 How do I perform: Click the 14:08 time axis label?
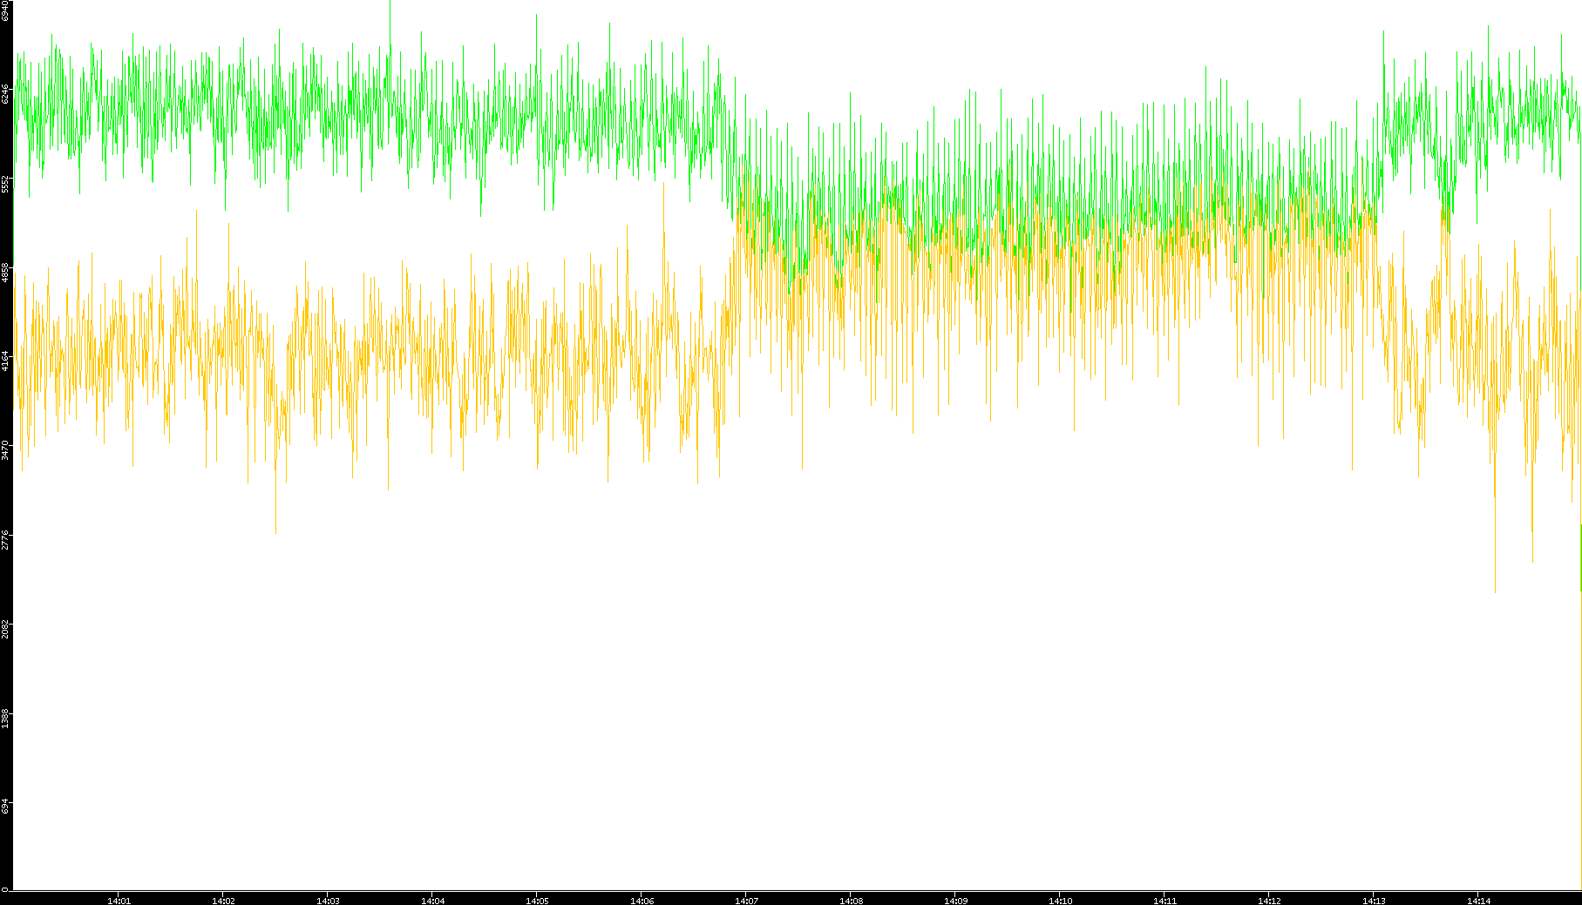(x=851, y=900)
